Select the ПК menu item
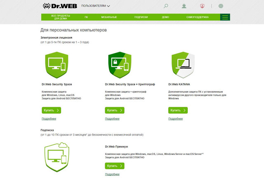Viewport: 264px width, 181px height. click(x=86, y=17)
